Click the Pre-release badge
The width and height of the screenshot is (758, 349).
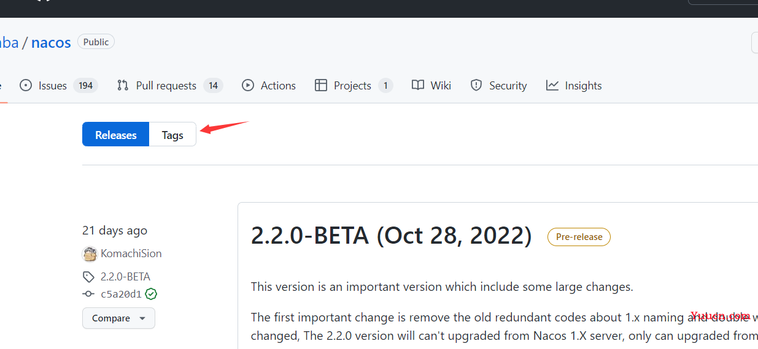tap(579, 237)
